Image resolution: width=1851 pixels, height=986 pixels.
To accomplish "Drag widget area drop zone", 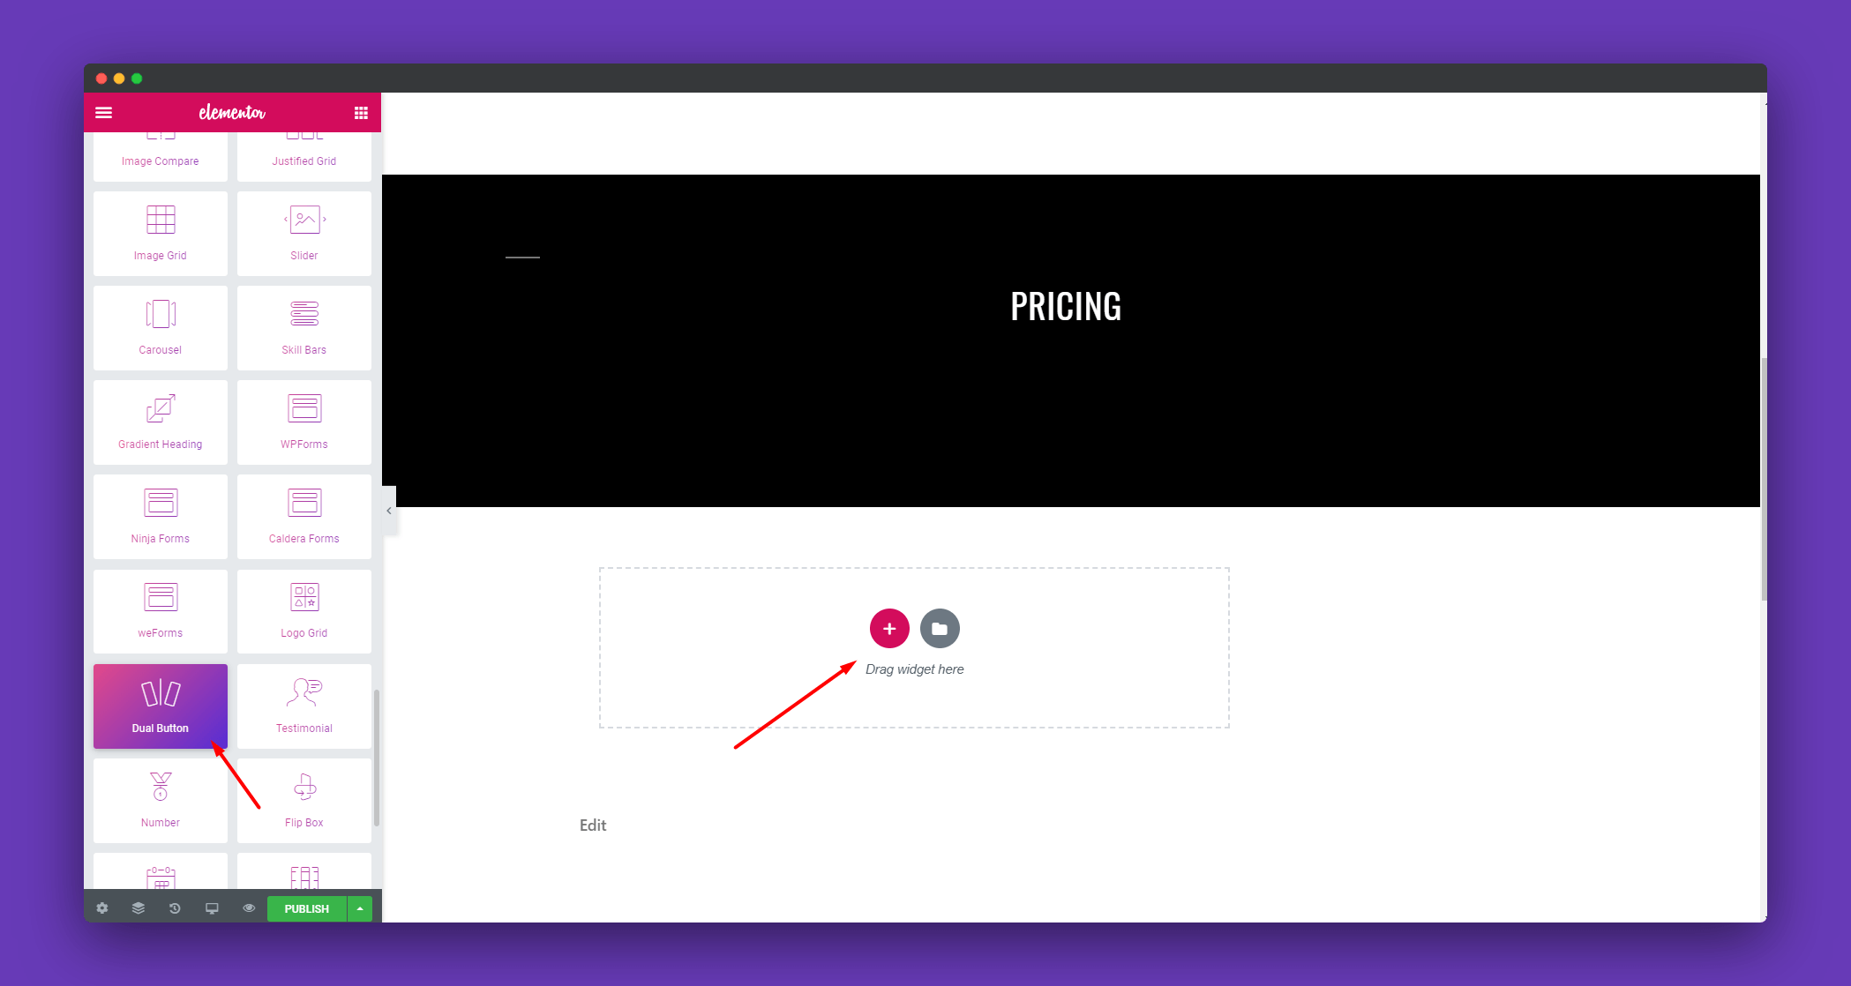I will click(x=915, y=645).
